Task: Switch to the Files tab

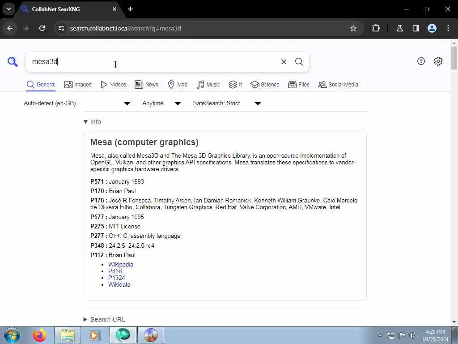Action: 298,85
